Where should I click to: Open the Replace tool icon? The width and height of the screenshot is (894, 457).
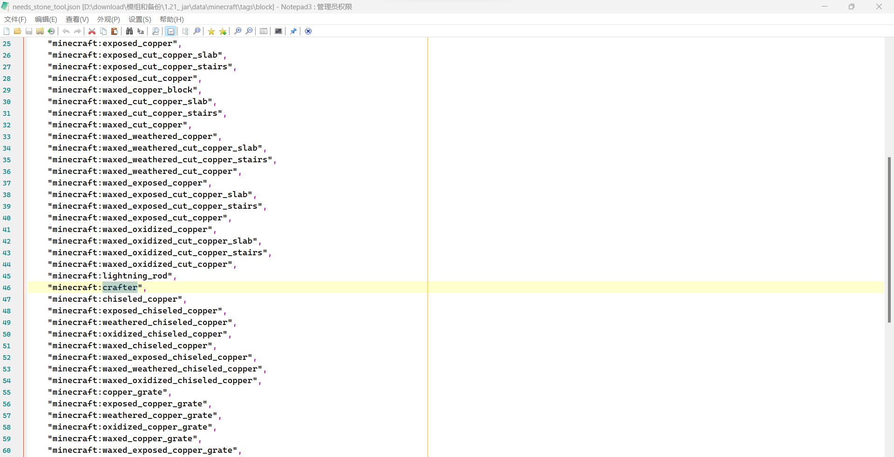pos(141,31)
